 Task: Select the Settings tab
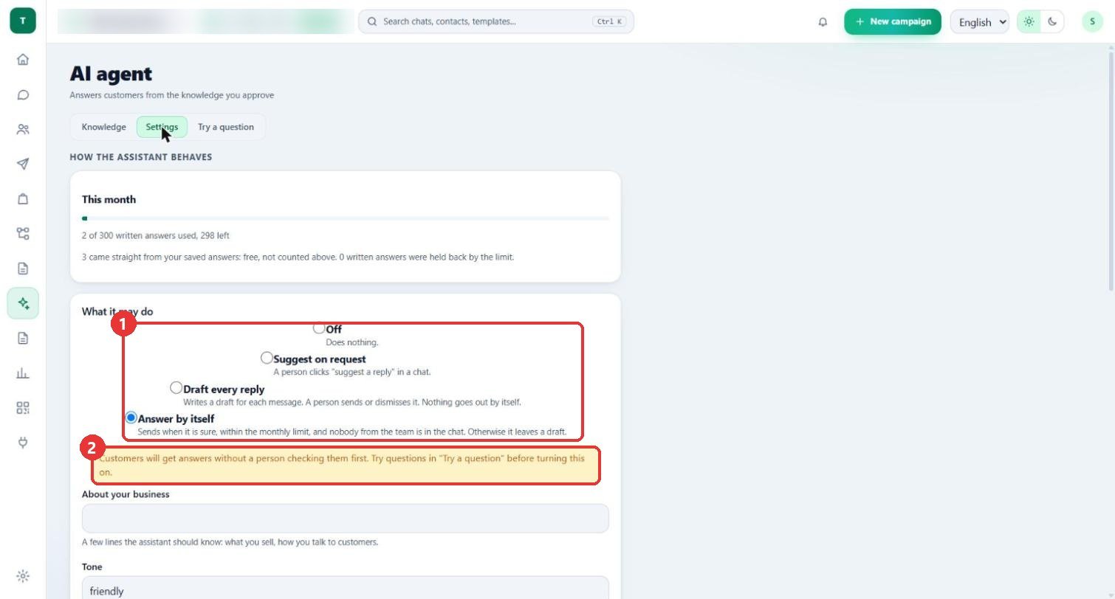[162, 127]
